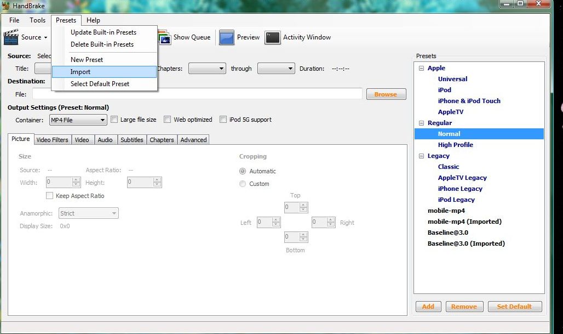Enable the Web optimized option

point(168,119)
